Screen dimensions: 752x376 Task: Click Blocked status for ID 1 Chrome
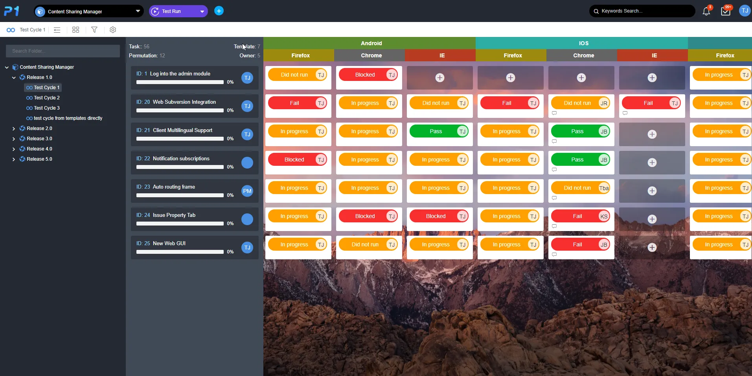pos(365,75)
